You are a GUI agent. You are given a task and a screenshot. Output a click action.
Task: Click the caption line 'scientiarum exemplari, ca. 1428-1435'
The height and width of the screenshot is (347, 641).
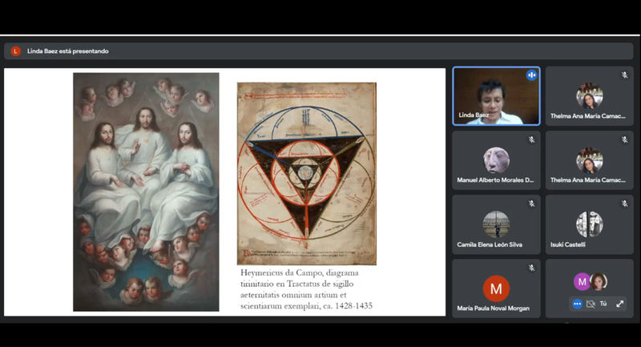coord(306,305)
